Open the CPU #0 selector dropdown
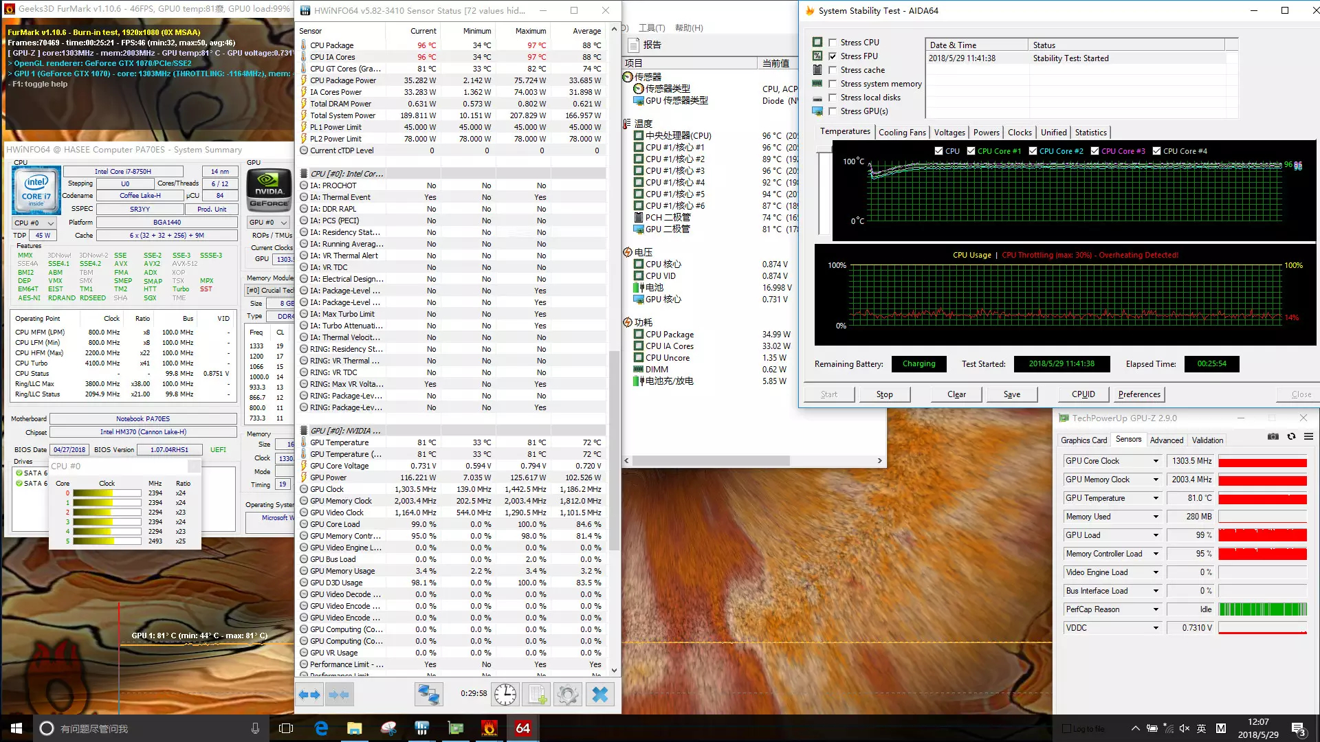Viewport: 1320px width, 742px height. pos(33,223)
